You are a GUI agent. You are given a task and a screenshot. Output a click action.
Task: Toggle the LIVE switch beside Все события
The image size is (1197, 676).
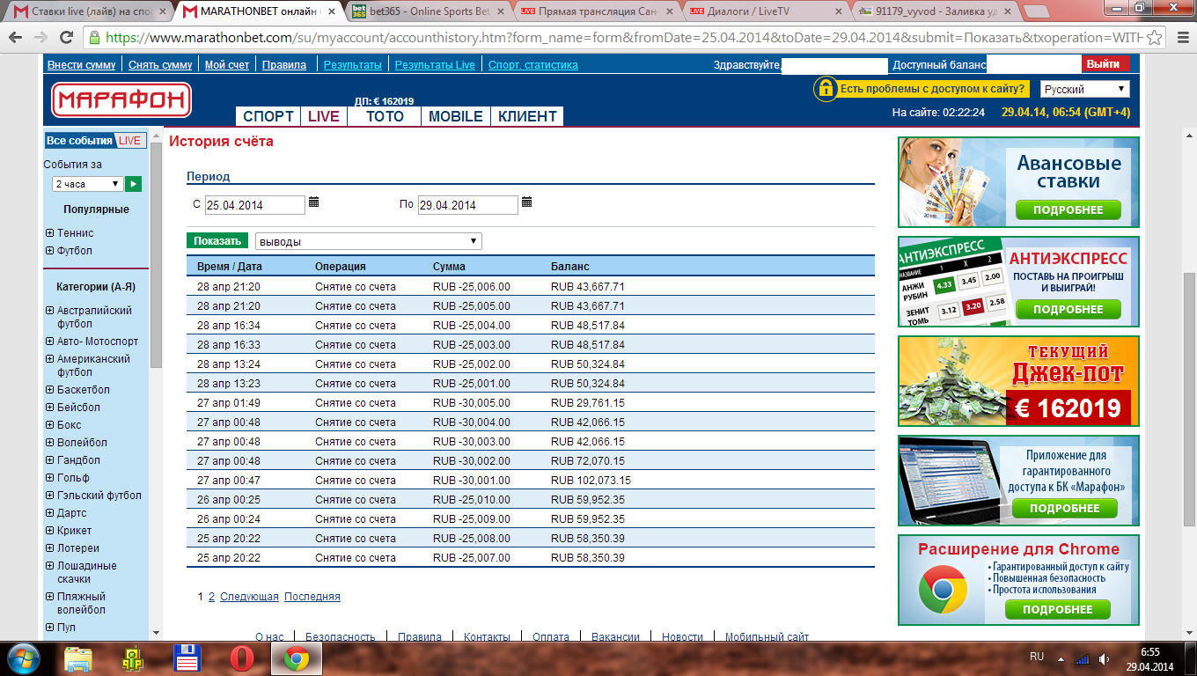(x=130, y=141)
